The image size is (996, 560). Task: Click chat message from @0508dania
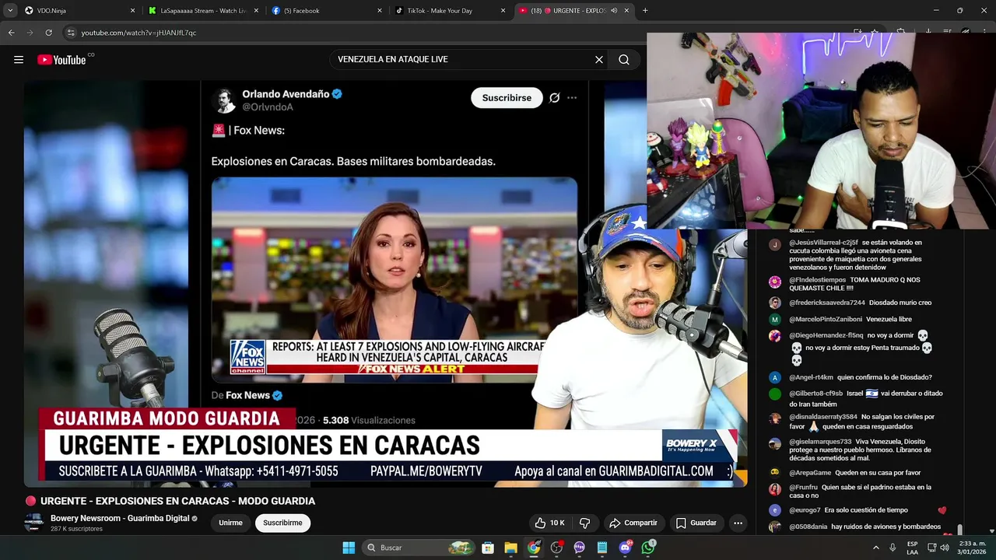point(864,527)
